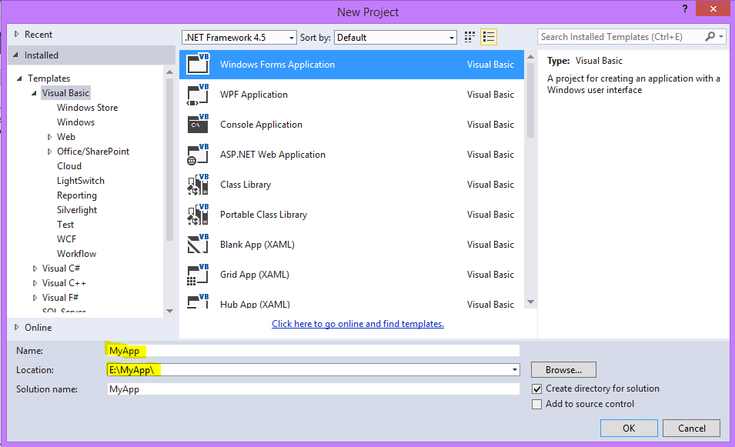Click template list scrollbar down arrow

(x=530, y=302)
